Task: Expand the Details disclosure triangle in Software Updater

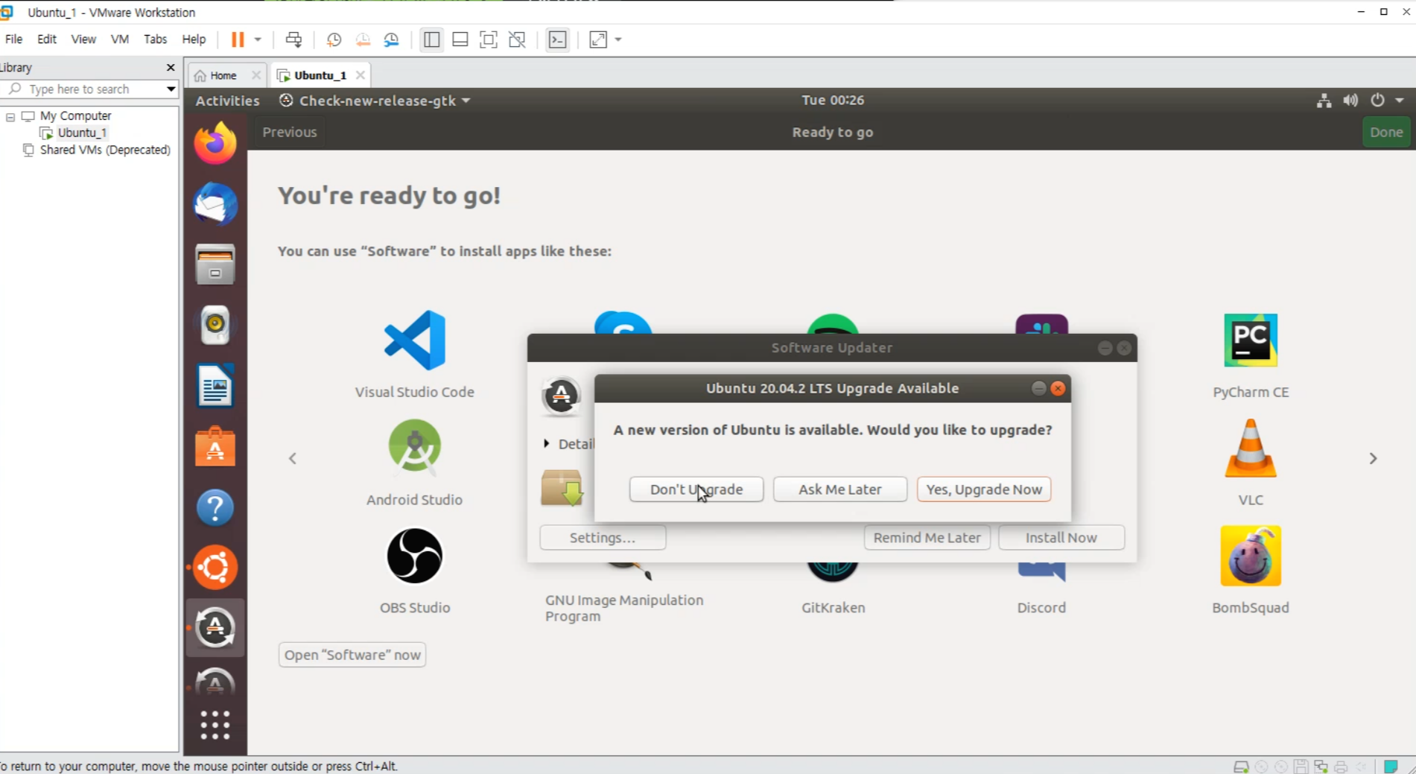Action: [x=546, y=444]
